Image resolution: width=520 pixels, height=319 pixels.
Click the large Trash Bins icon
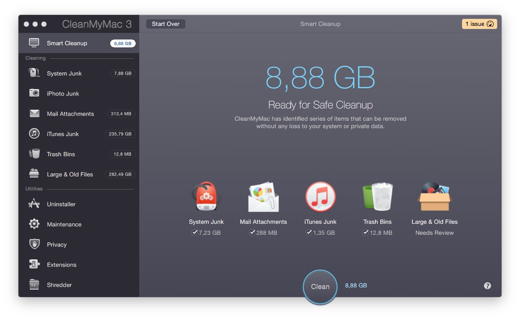click(377, 197)
